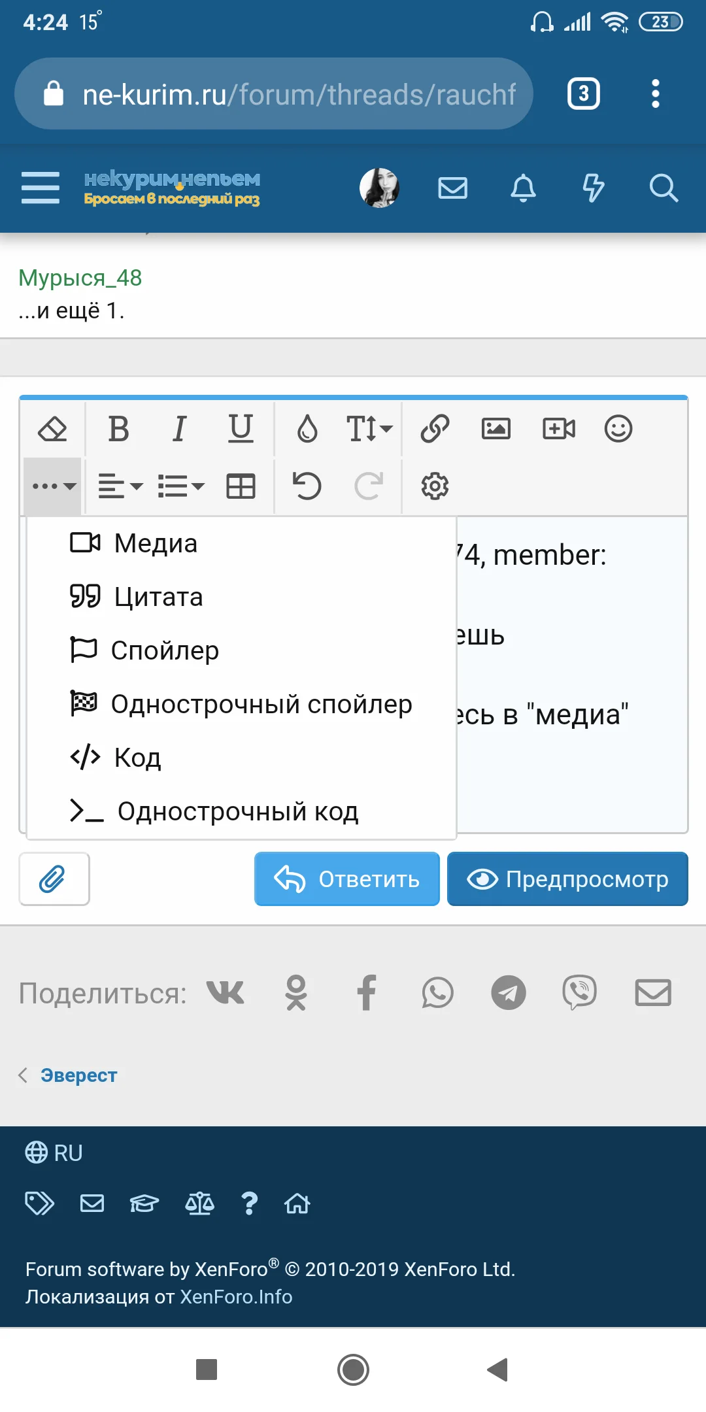Tap the Android recent apps button
This screenshot has height=1412, width=706.
coord(207,1370)
